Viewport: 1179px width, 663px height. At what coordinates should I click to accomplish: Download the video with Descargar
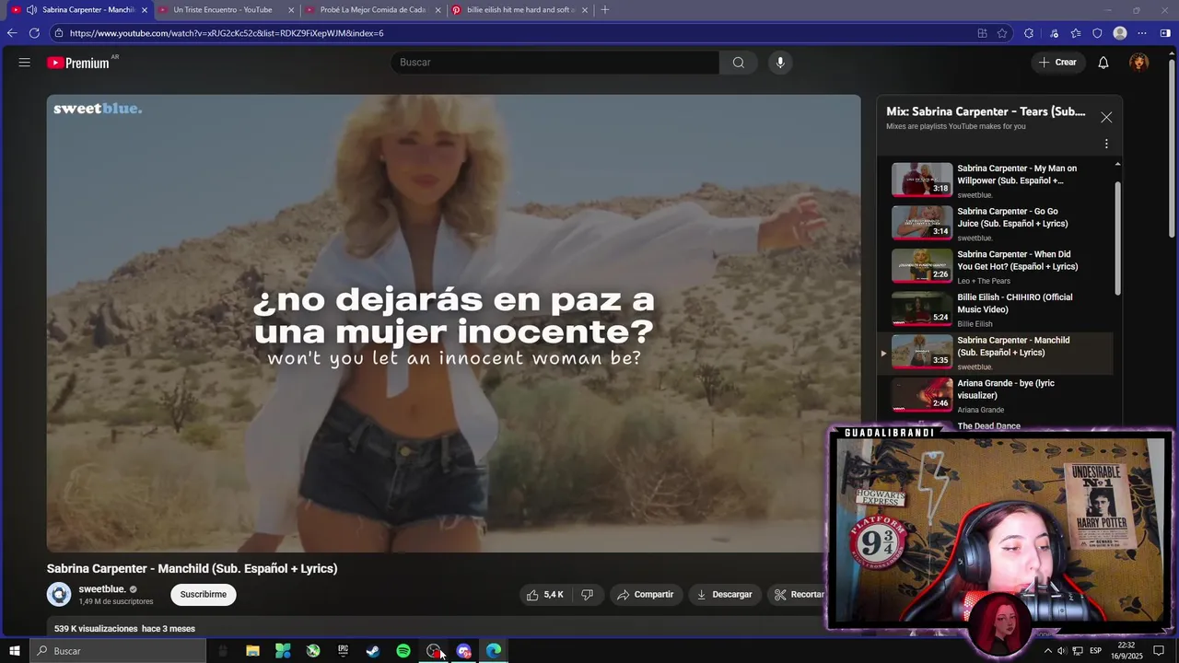724,595
